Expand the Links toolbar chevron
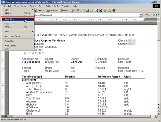 pyautogui.click(x=159, y=14)
